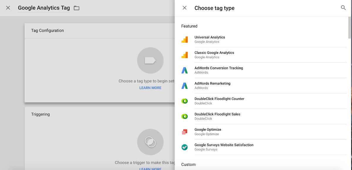Click the AdWords Conversion Tracking logo icon
This screenshot has height=170, width=352.
click(x=185, y=70)
